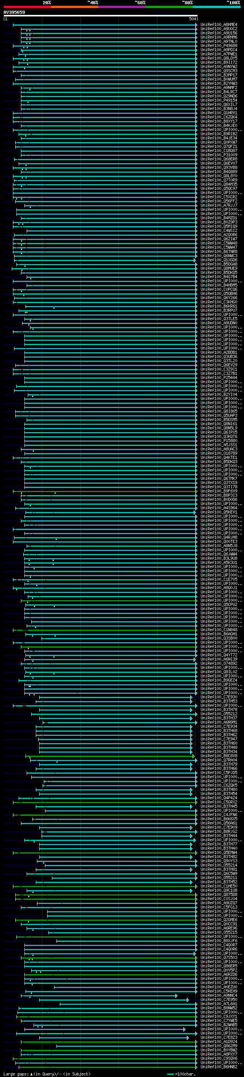Select the label UniRef100_C7E8Z3
Image resolution: width=244 pixels, height=1077 pixels.
point(219,1037)
